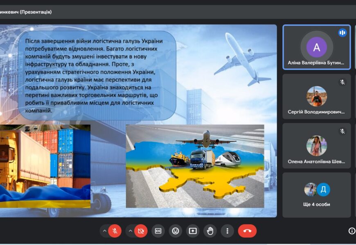The height and width of the screenshot is (245, 356).
Task: Click the present screen icon
Action: 193,231
